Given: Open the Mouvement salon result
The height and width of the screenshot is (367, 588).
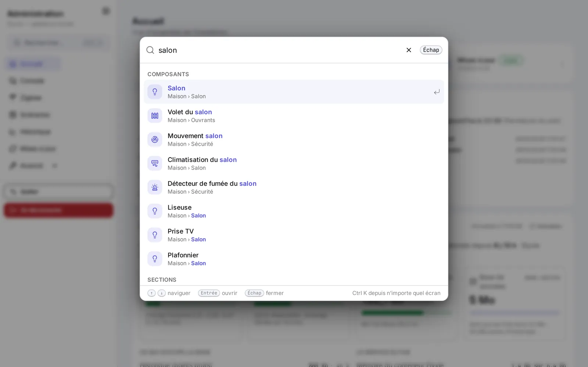Looking at the screenshot, I should tap(294, 139).
